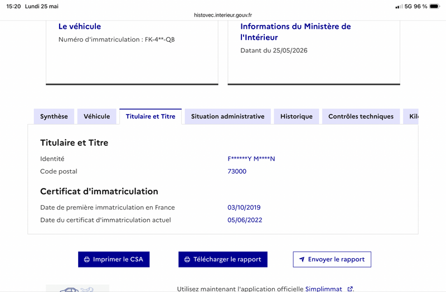
Task: Click the paper plane icon on Envoyer le rapport
Action: click(x=302, y=259)
